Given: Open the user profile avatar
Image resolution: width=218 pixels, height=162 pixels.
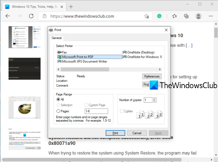Looking at the screenshot, I should 198,16.
